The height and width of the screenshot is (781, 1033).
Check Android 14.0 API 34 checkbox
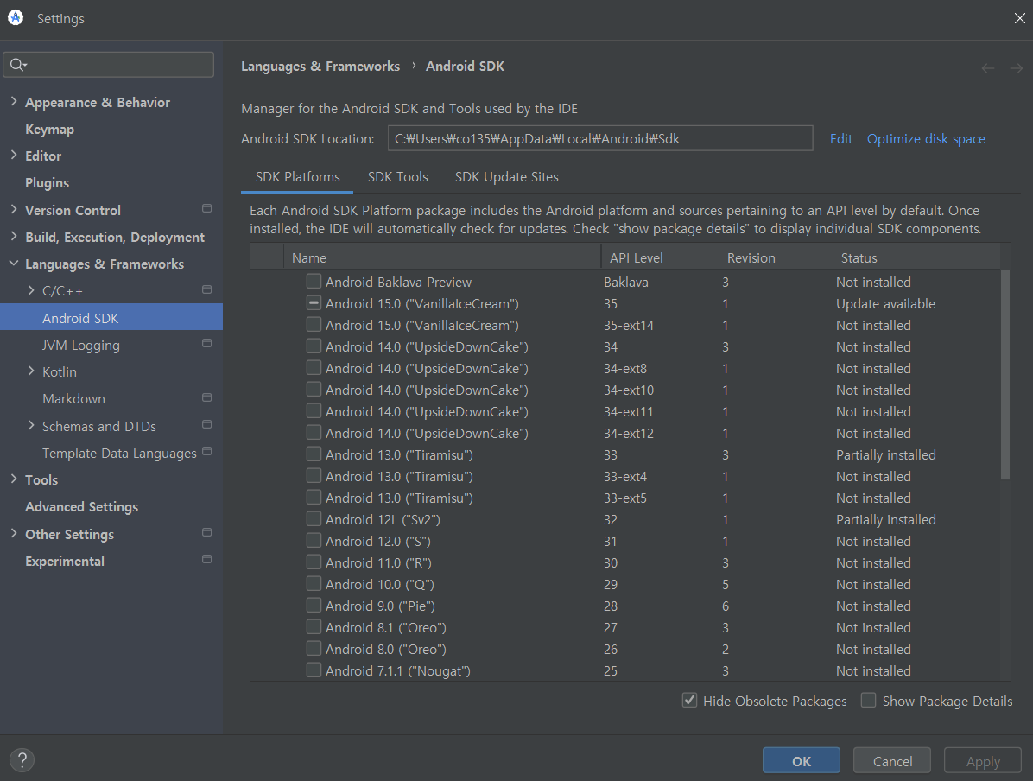[x=314, y=346]
